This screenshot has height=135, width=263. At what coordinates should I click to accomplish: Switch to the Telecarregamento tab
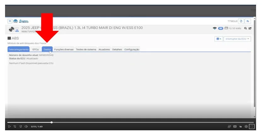pyautogui.click(x=19, y=49)
